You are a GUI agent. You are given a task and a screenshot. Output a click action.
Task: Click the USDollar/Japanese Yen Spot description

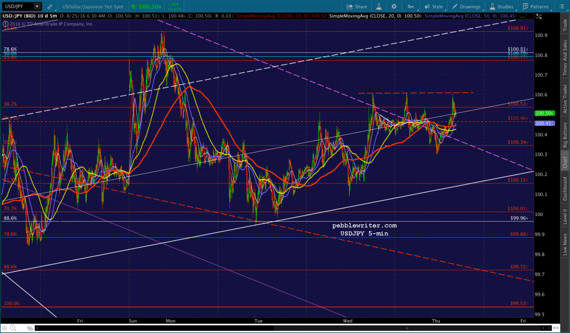(93, 7)
